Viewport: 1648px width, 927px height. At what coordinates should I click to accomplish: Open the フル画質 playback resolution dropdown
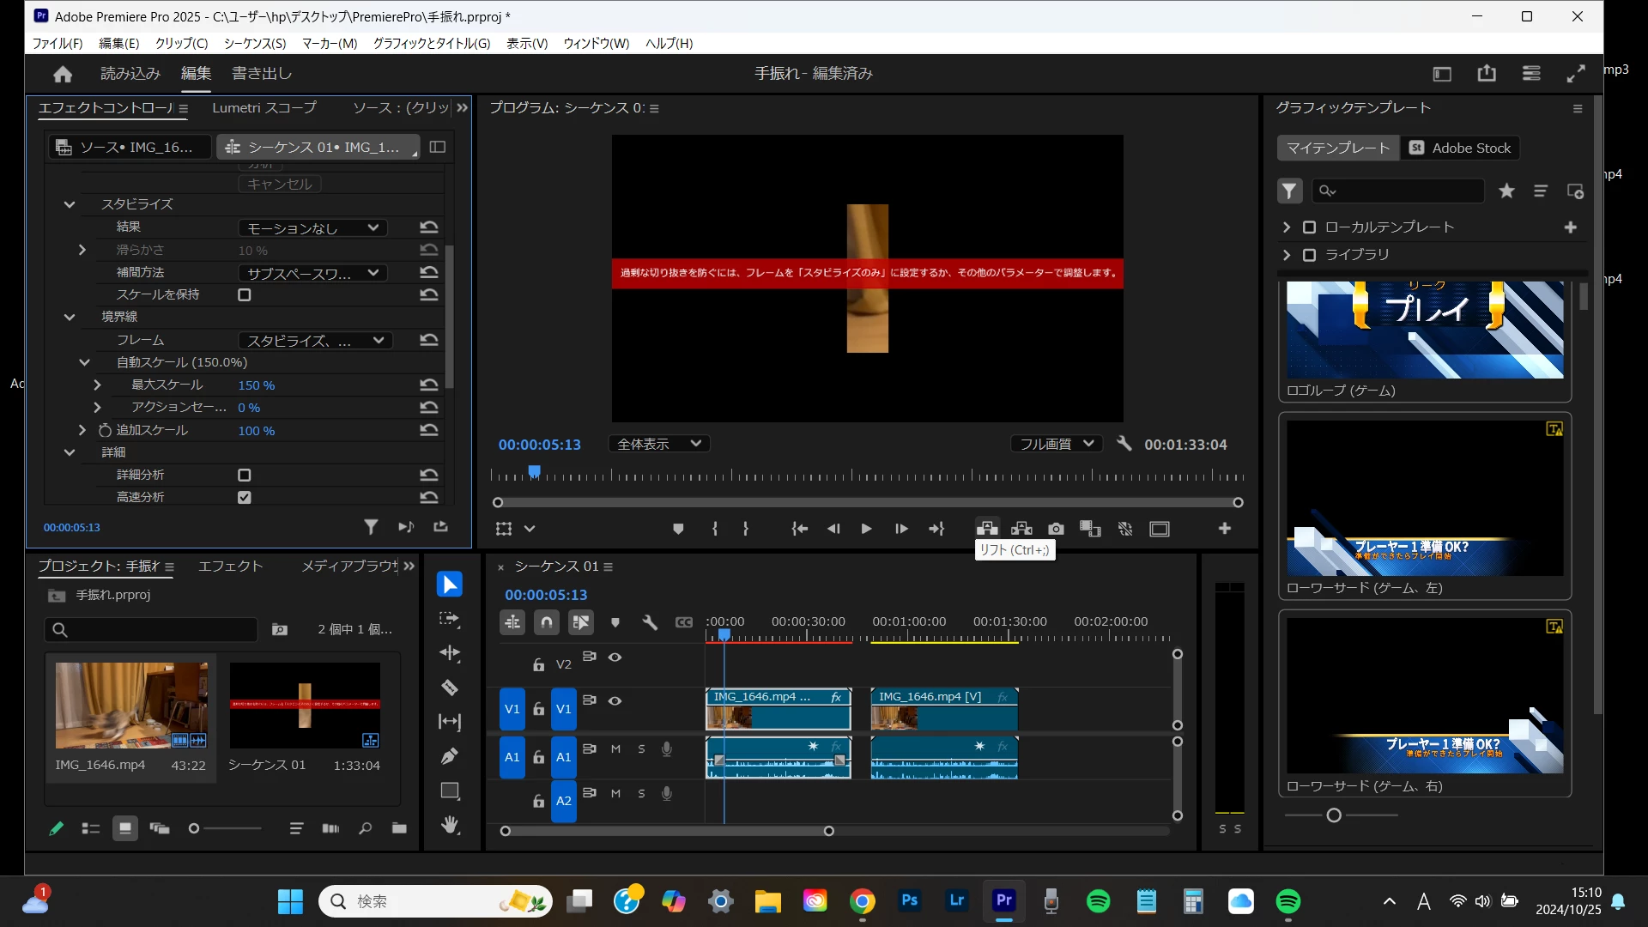click(1056, 444)
